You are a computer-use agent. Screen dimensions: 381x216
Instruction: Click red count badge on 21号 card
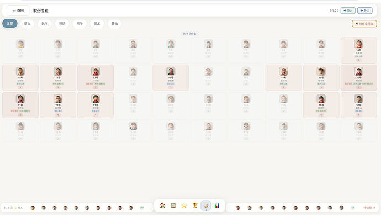coord(20,115)
